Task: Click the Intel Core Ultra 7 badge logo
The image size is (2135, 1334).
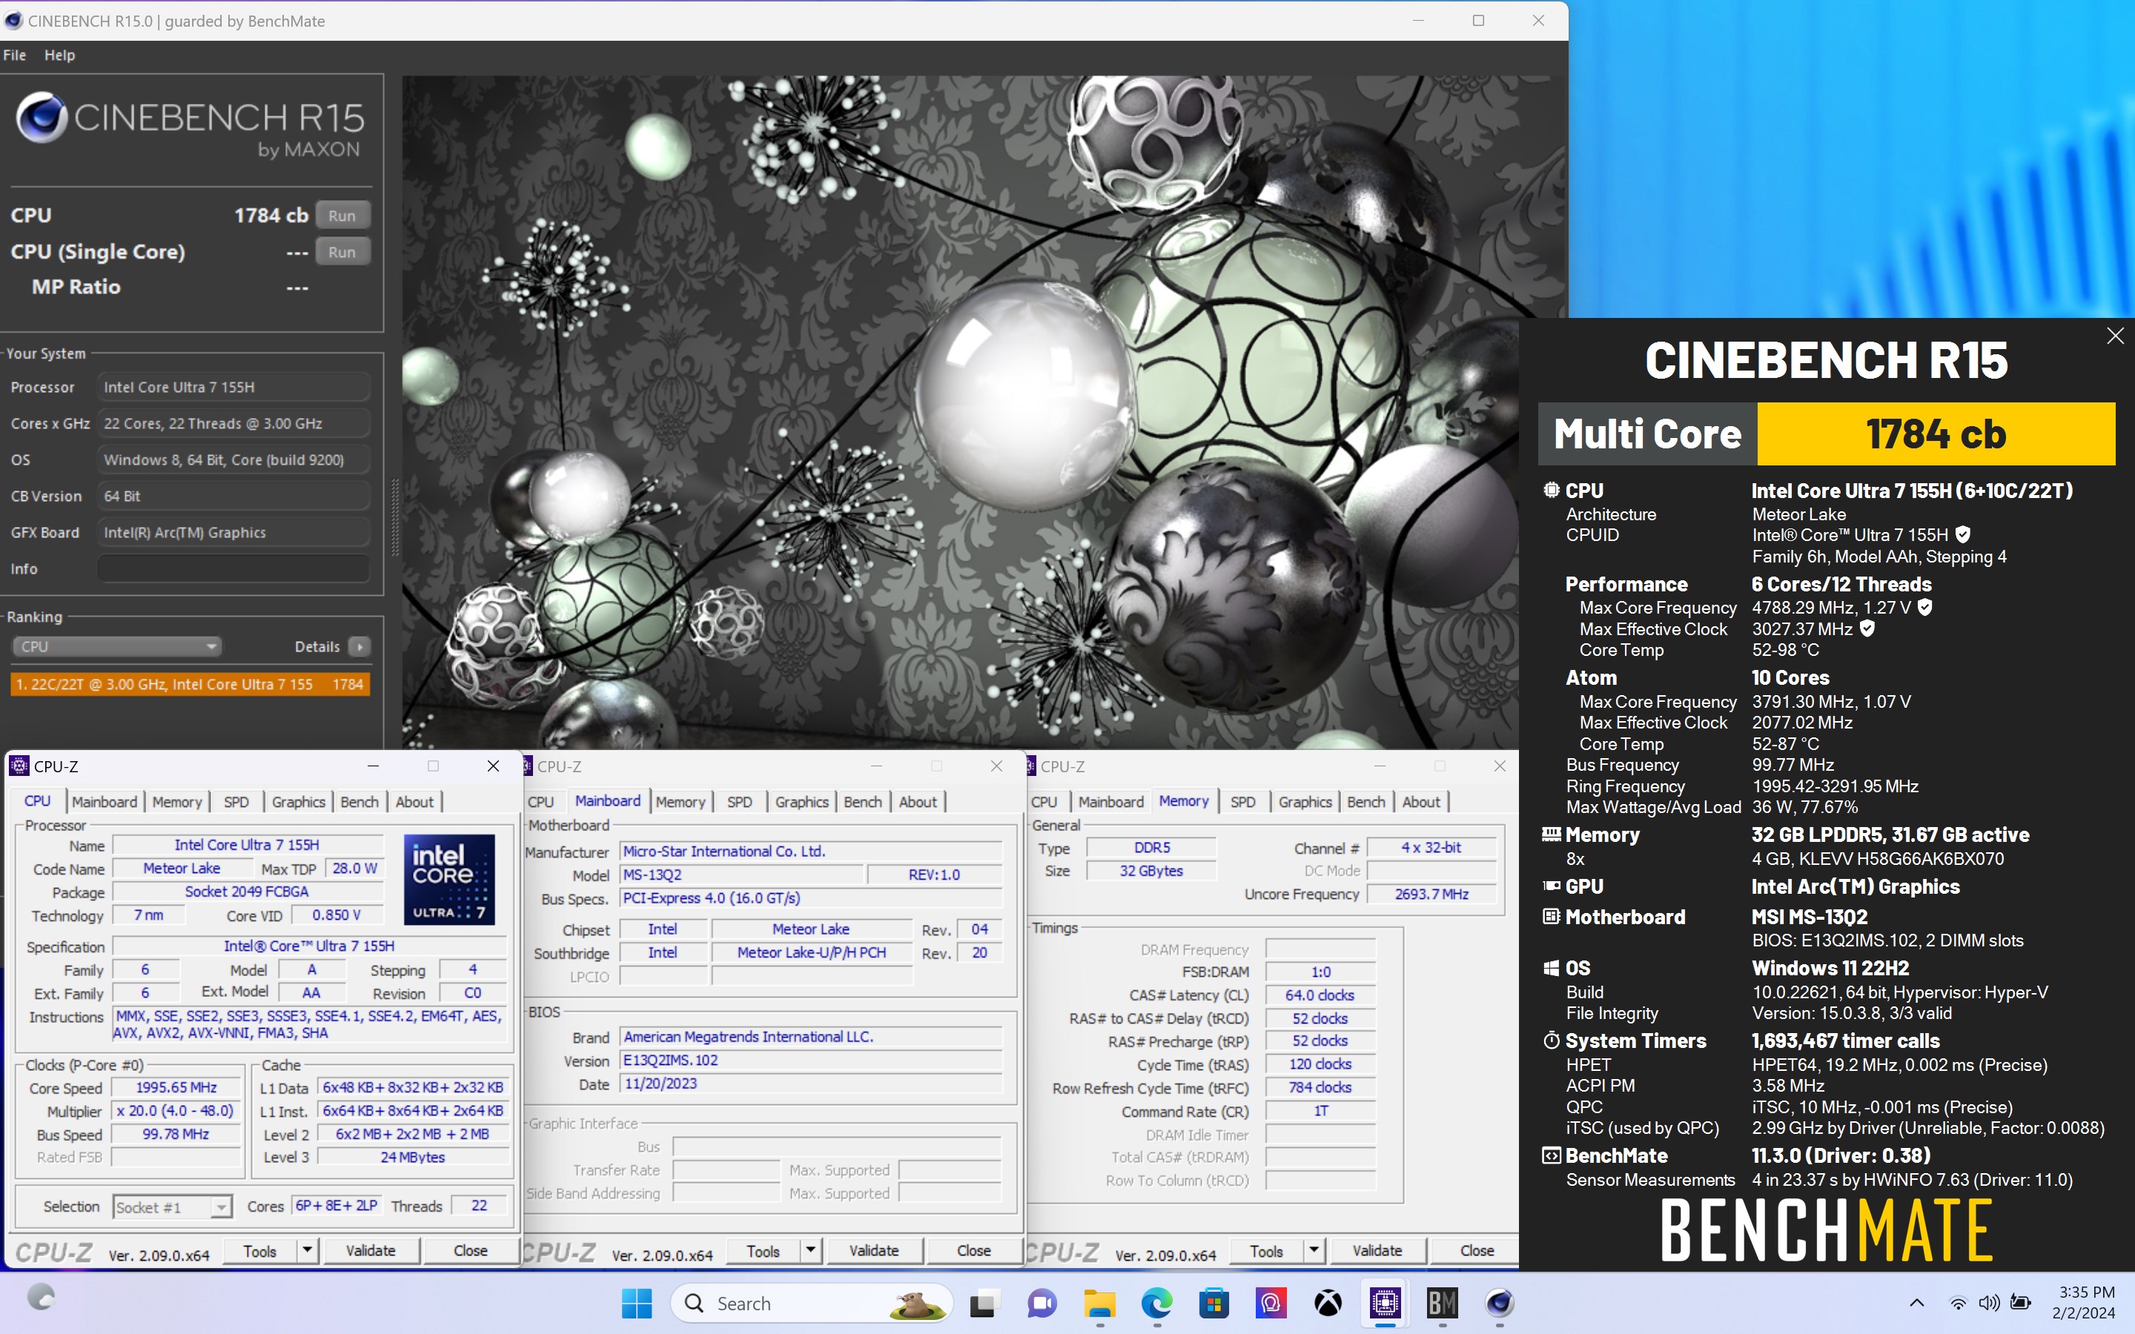Action: pyautogui.click(x=448, y=879)
